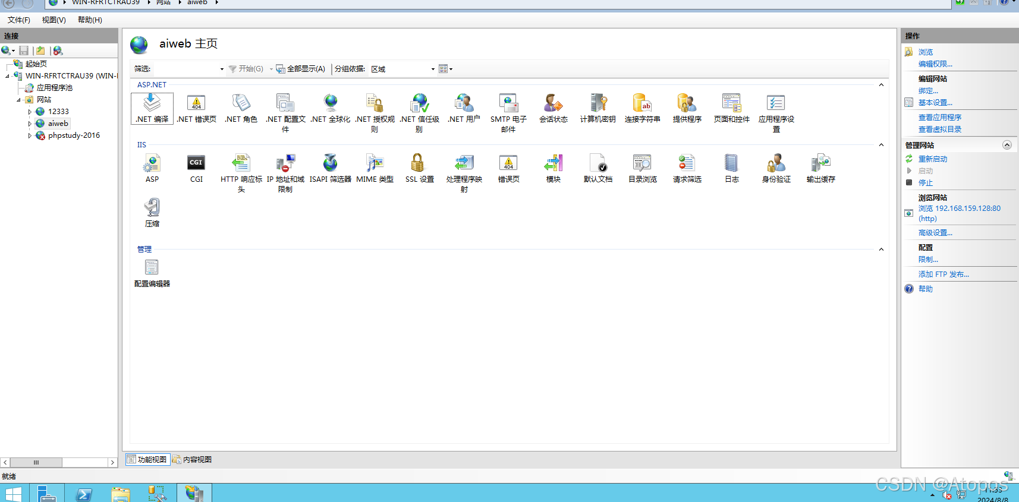Expand the 12333 site tree node
1019x502 pixels.
(x=30, y=112)
